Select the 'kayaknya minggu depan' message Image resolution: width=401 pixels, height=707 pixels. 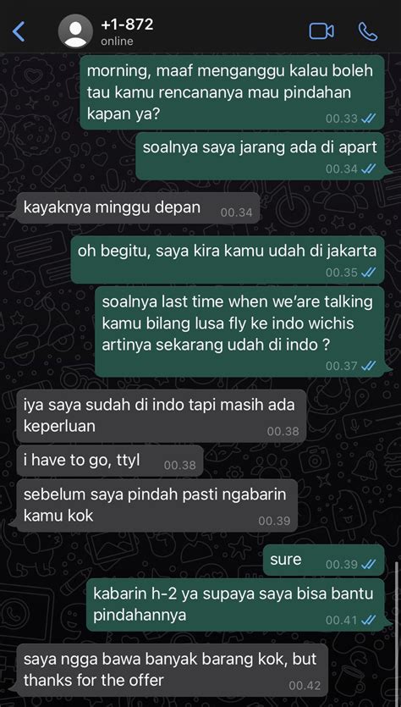[139, 207]
